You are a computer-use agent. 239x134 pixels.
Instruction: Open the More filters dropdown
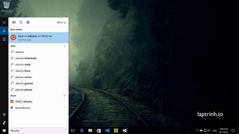(61, 22)
